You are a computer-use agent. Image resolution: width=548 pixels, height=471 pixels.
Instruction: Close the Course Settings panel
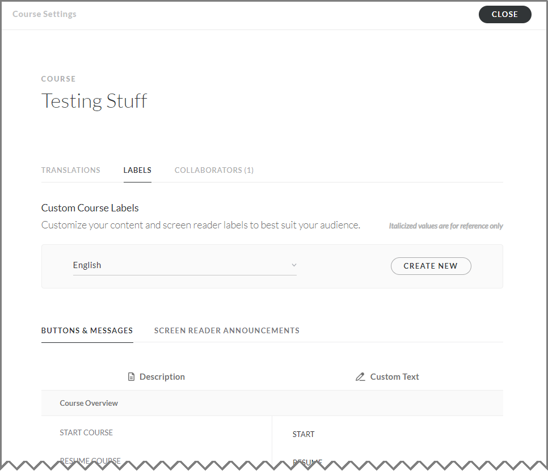tap(504, 15)
